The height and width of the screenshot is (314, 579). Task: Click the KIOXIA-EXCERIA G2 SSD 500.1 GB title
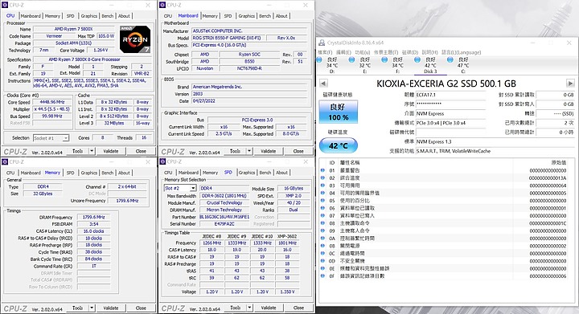point(446,84)
